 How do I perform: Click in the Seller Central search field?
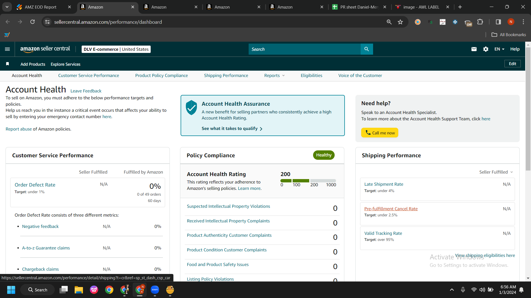304,49
